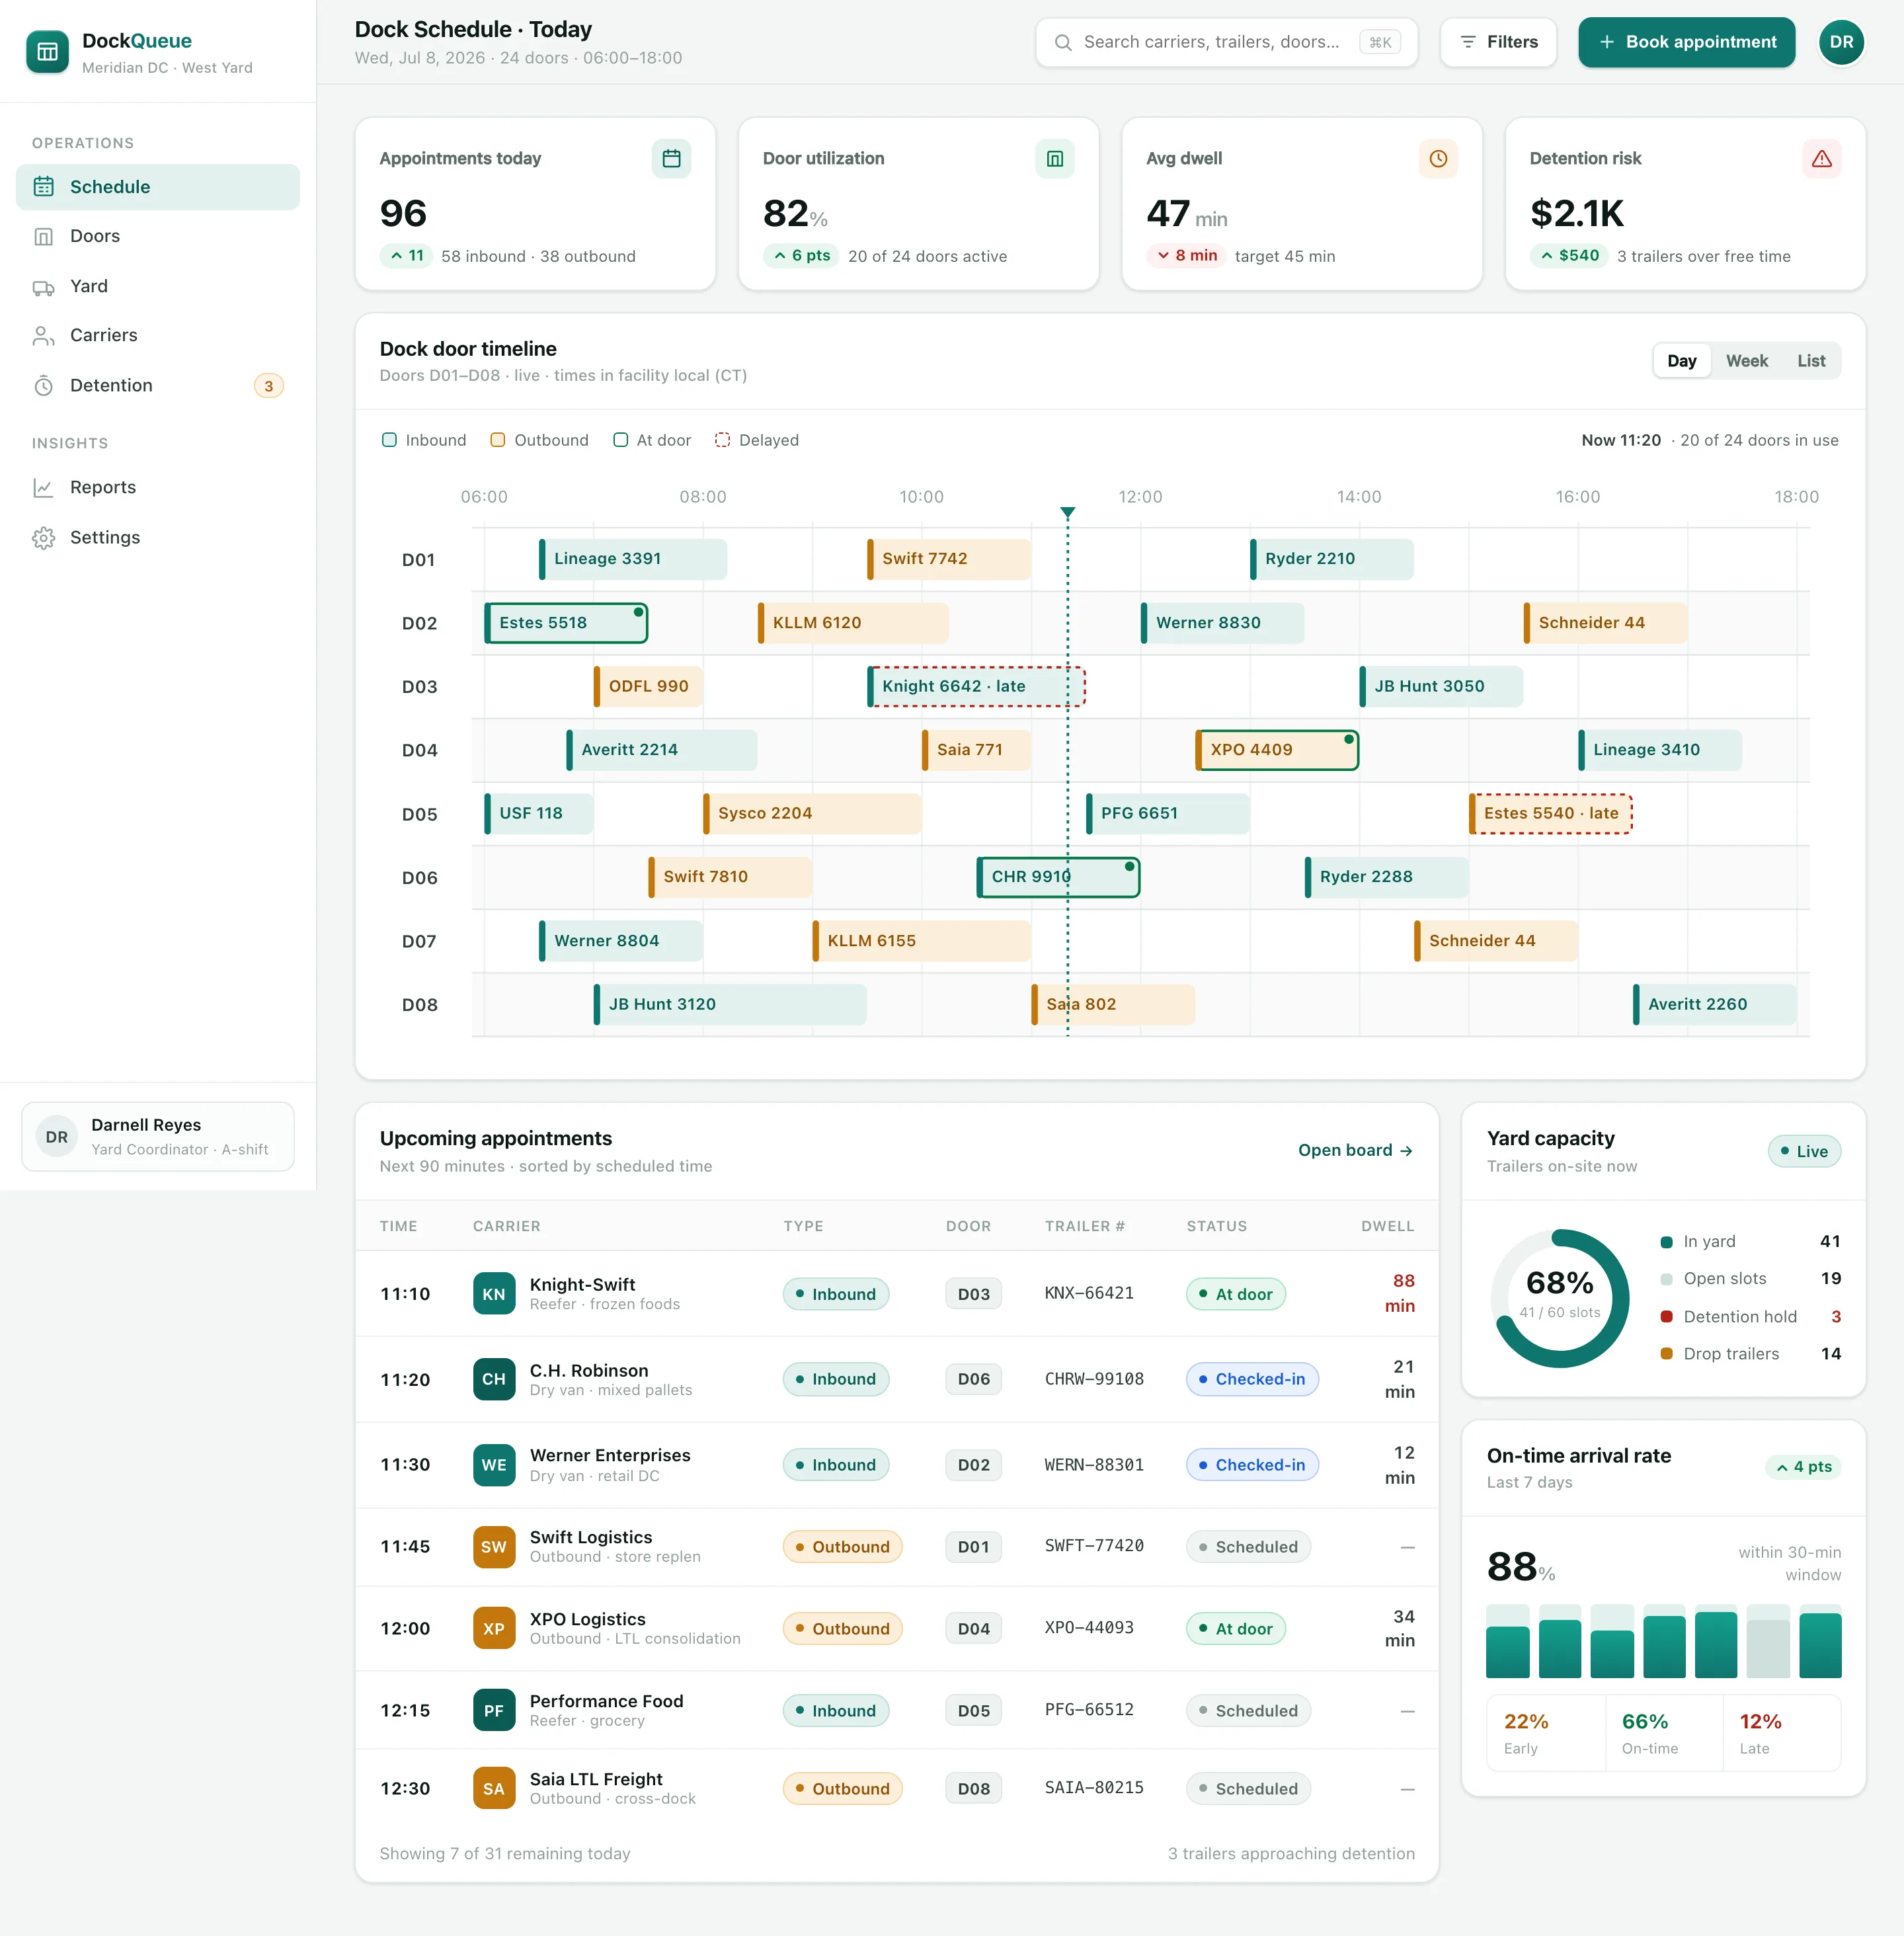This screenshot has height=1936, width=1904.
Task: Click the SA Saia LTL Freight avatar
Action: coord(494,1789)
